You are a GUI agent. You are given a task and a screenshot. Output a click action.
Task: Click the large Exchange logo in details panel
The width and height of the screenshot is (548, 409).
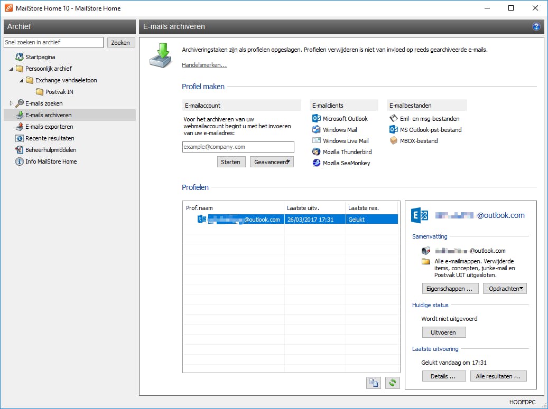[419, 215]
